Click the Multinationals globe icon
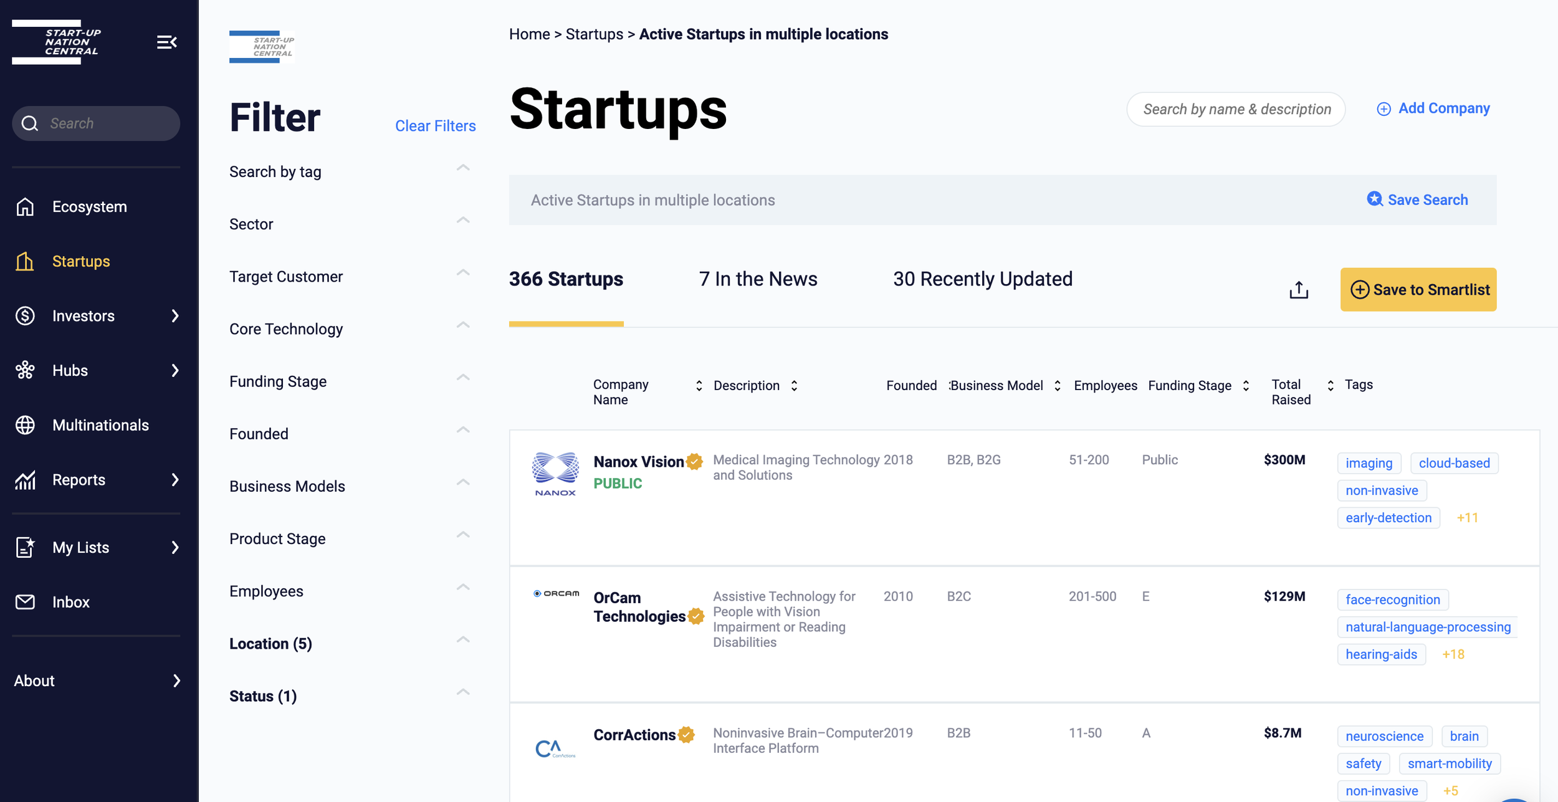The image size is (1558, 802). (x=25, y=425)
